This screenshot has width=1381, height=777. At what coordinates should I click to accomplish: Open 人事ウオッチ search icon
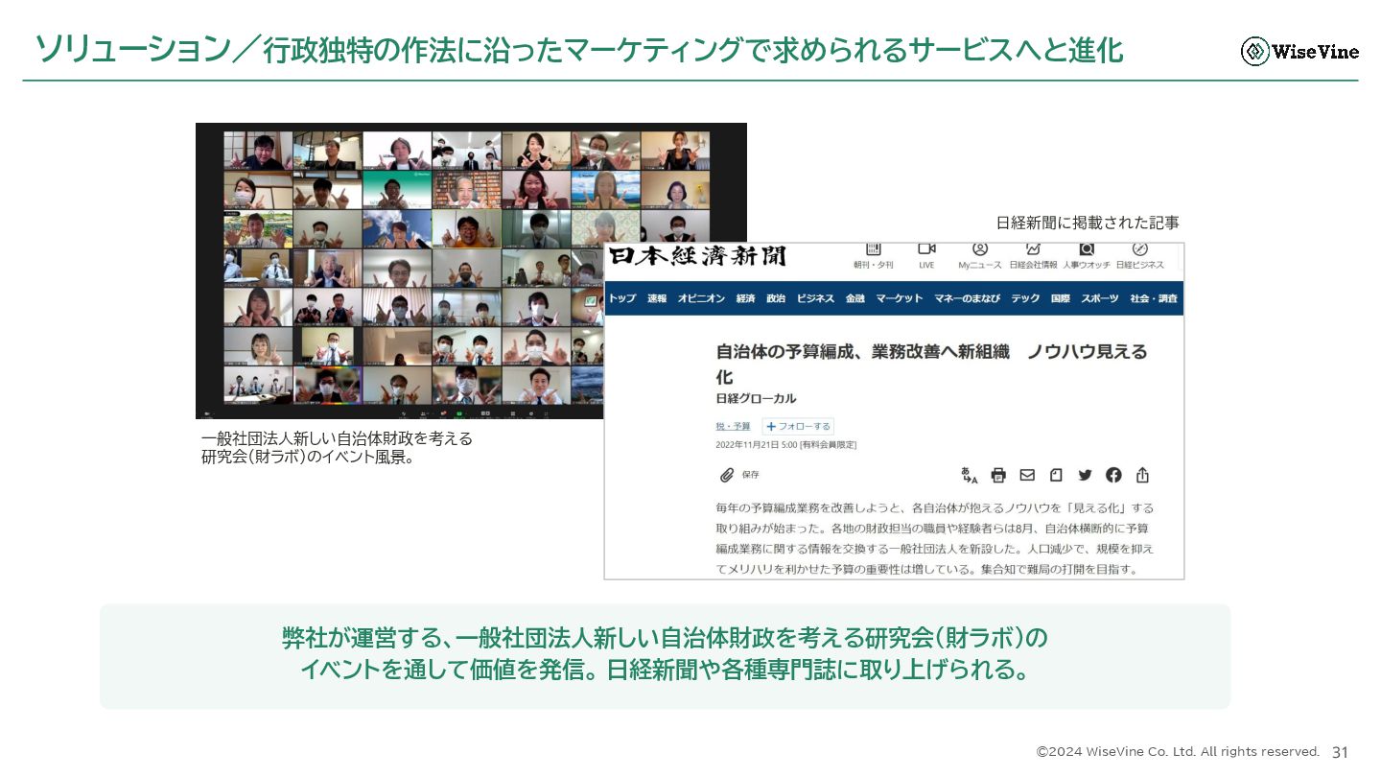pos(1087,249)
